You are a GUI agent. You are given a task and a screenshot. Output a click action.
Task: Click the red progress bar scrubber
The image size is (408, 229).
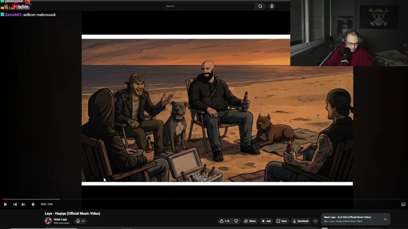tap(6, 199)
